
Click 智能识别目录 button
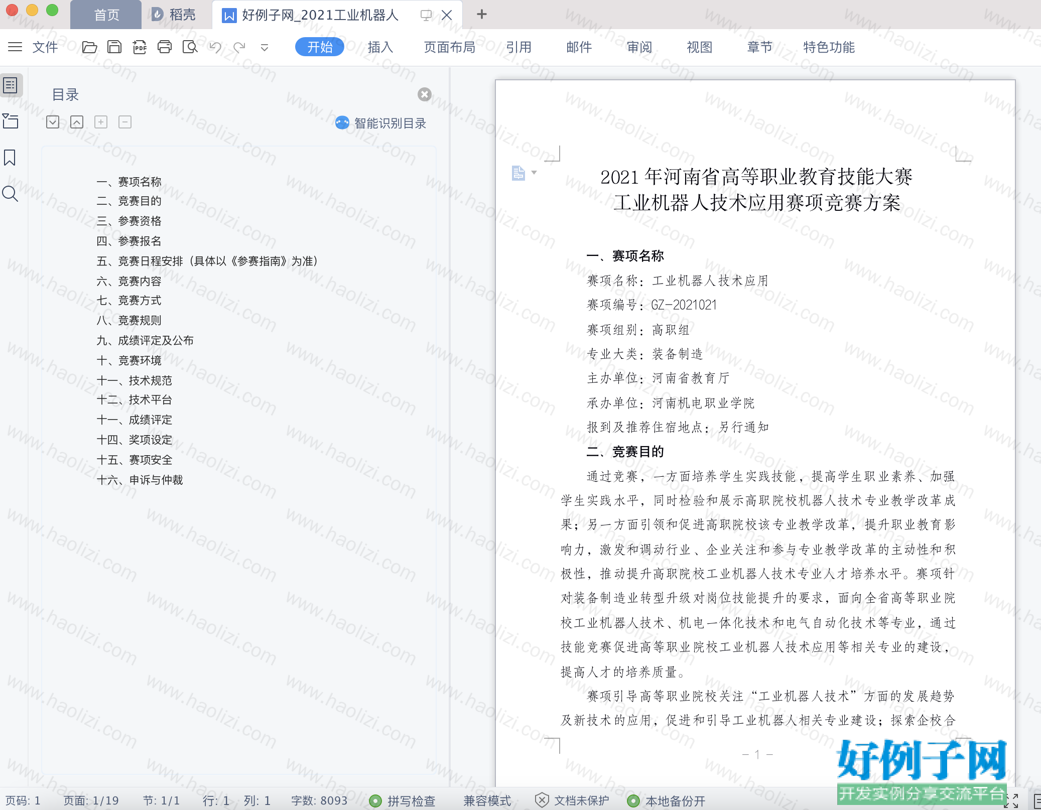tap(381, 123)
